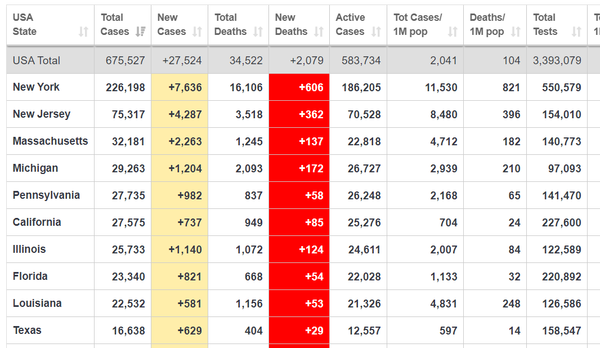The image size is (600, 348).
Task: Click New York Deaths/1M pop 821
Action: click(512, 88)
